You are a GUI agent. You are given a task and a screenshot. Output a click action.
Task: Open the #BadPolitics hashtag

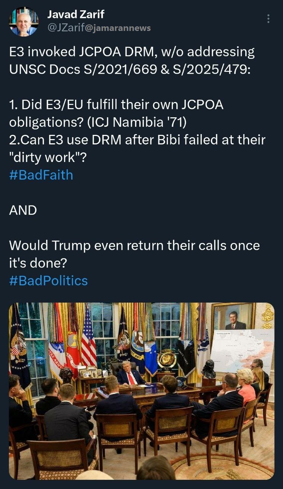coord(48,280)
